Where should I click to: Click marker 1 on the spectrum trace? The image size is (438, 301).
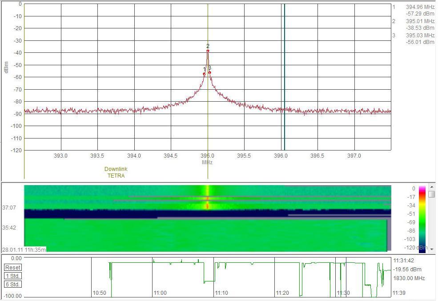click(x=204, y=74)
